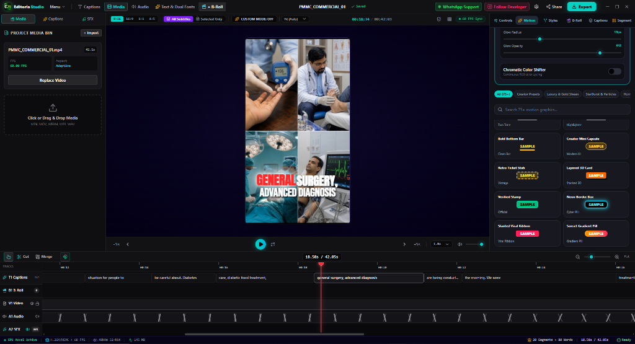Open the Controls tab in right panel
Image resolution: width=635 pixels, height=344 pixels.
[504, 20]
